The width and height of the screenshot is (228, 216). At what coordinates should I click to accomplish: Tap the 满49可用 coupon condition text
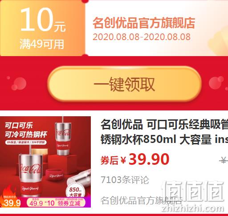[x=42, y=44]
